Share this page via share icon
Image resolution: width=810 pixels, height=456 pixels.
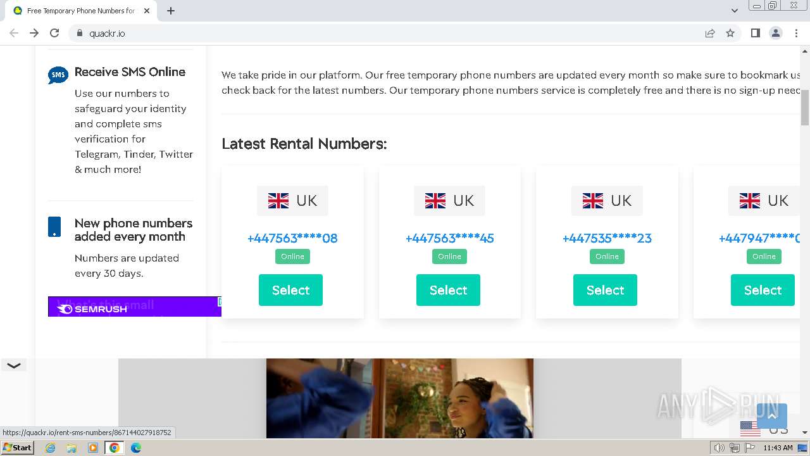pyautogui.click(x=710, y=33)
